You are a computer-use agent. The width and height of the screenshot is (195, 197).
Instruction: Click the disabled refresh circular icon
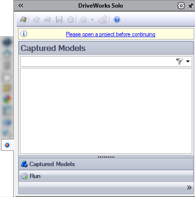click(x=71, y=20)
